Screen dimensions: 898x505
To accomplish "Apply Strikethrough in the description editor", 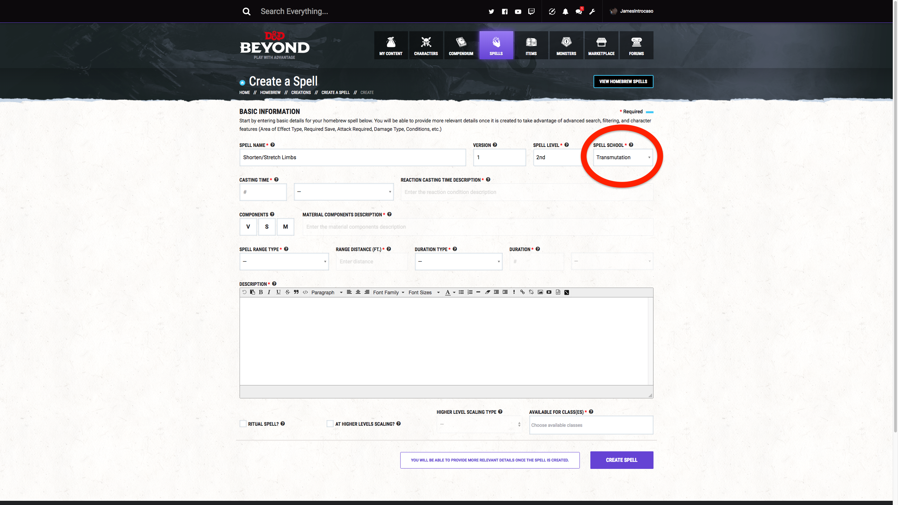I will (x=287, y=292).
